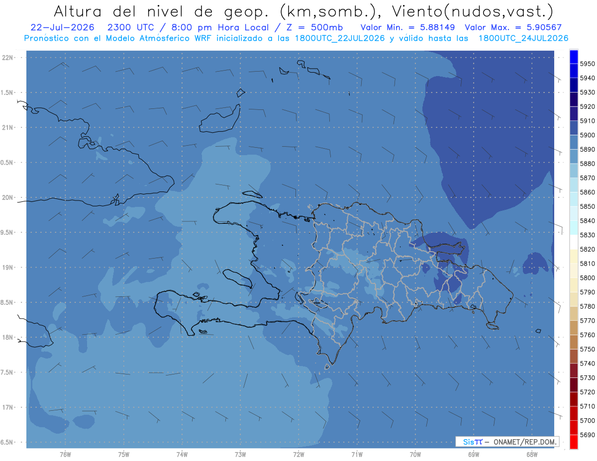Select the bright blue swatch above 5950
Viewport: 597px width, 461px height.
coord(574,57)
